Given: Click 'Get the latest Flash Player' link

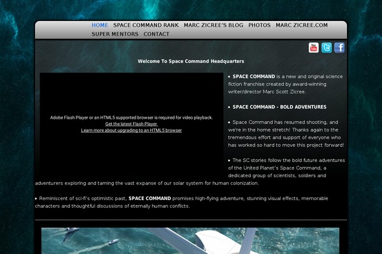Looking at the screenshot, I should click(131, 124).
